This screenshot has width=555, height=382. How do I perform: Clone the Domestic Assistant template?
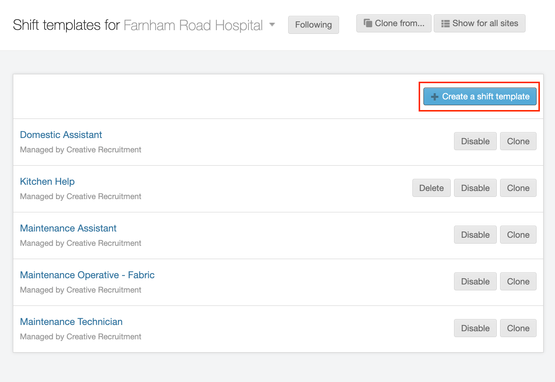(518, 141)
